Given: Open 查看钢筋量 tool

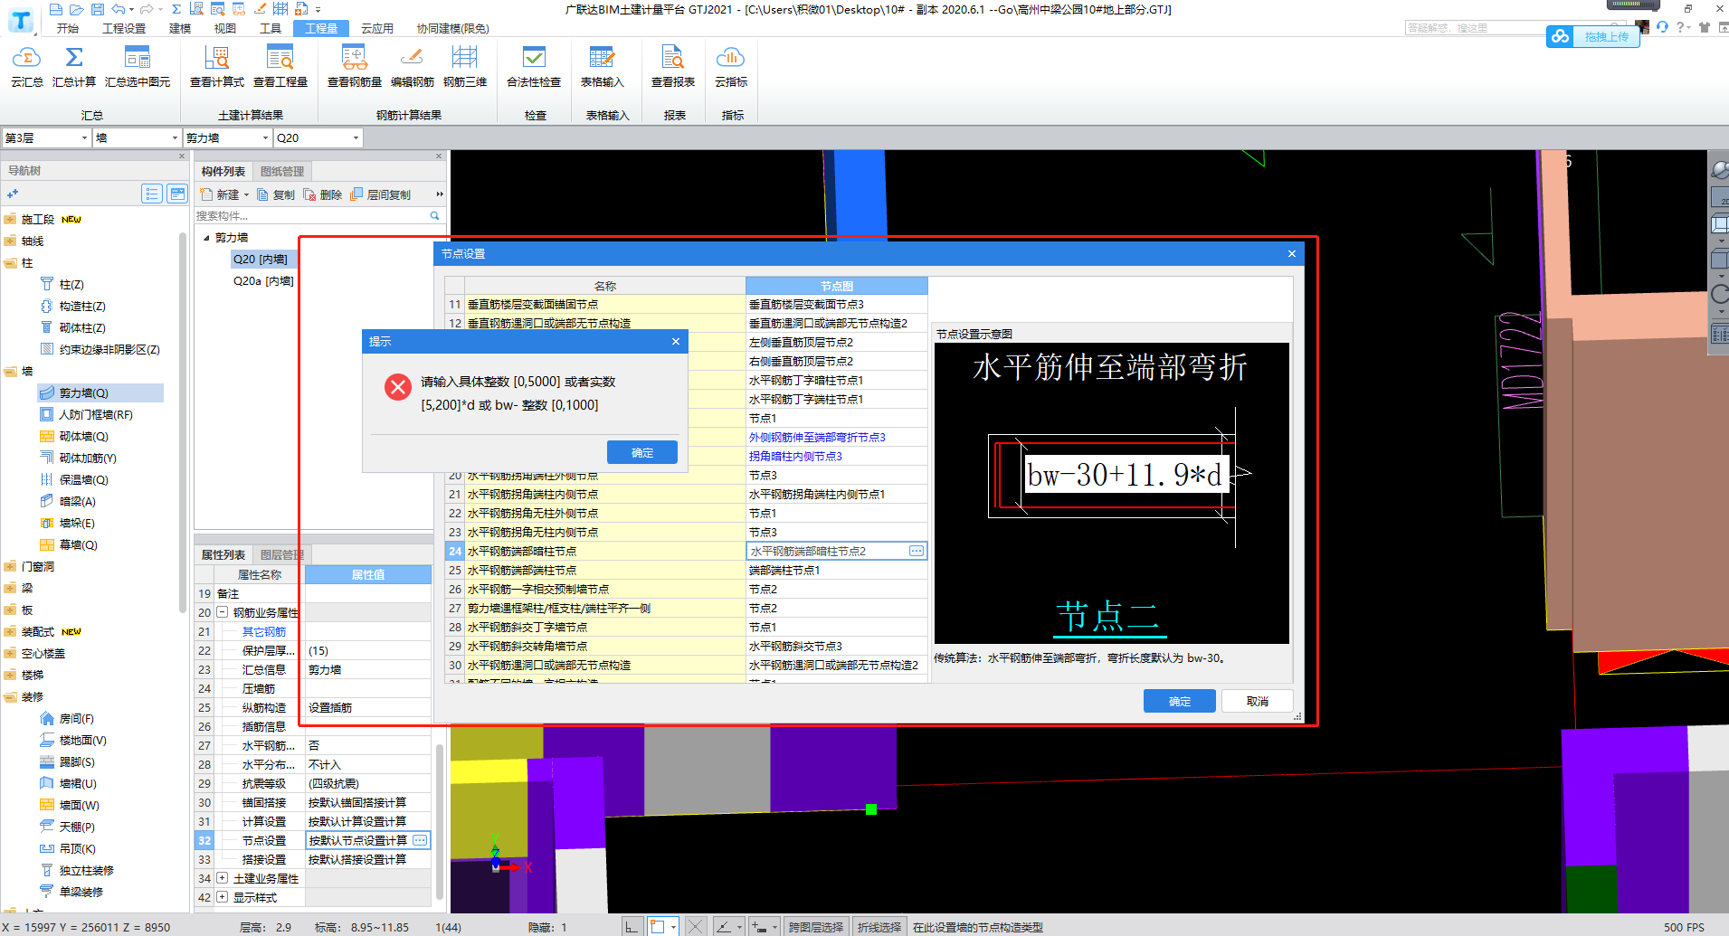Looking at the screenshot, I should [x=355, y=67].
